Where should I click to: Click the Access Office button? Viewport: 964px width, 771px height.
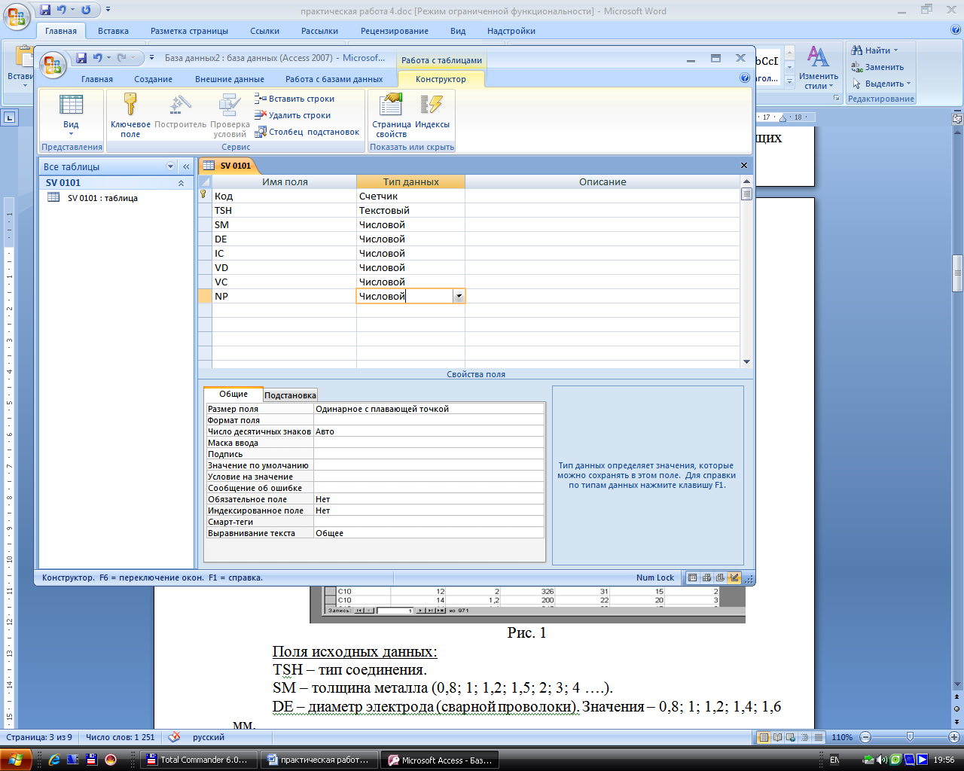pyautogui.click(x=53, y=66)
